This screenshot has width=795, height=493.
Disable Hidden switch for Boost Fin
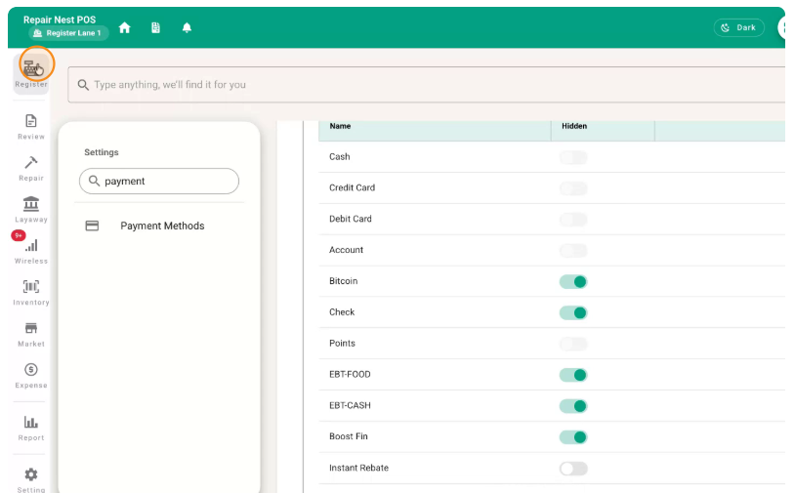pos(573,437)
